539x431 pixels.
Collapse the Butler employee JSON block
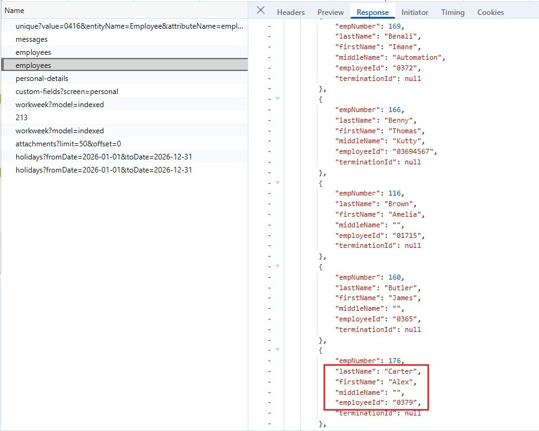coord(278,266)
